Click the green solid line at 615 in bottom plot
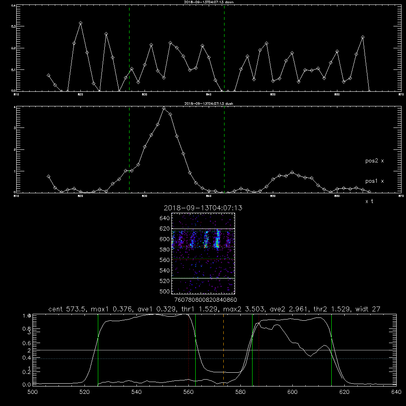Image resolution: width=406 pixels, height=406 pixels. pyautogui.click(x=331, y=350)
